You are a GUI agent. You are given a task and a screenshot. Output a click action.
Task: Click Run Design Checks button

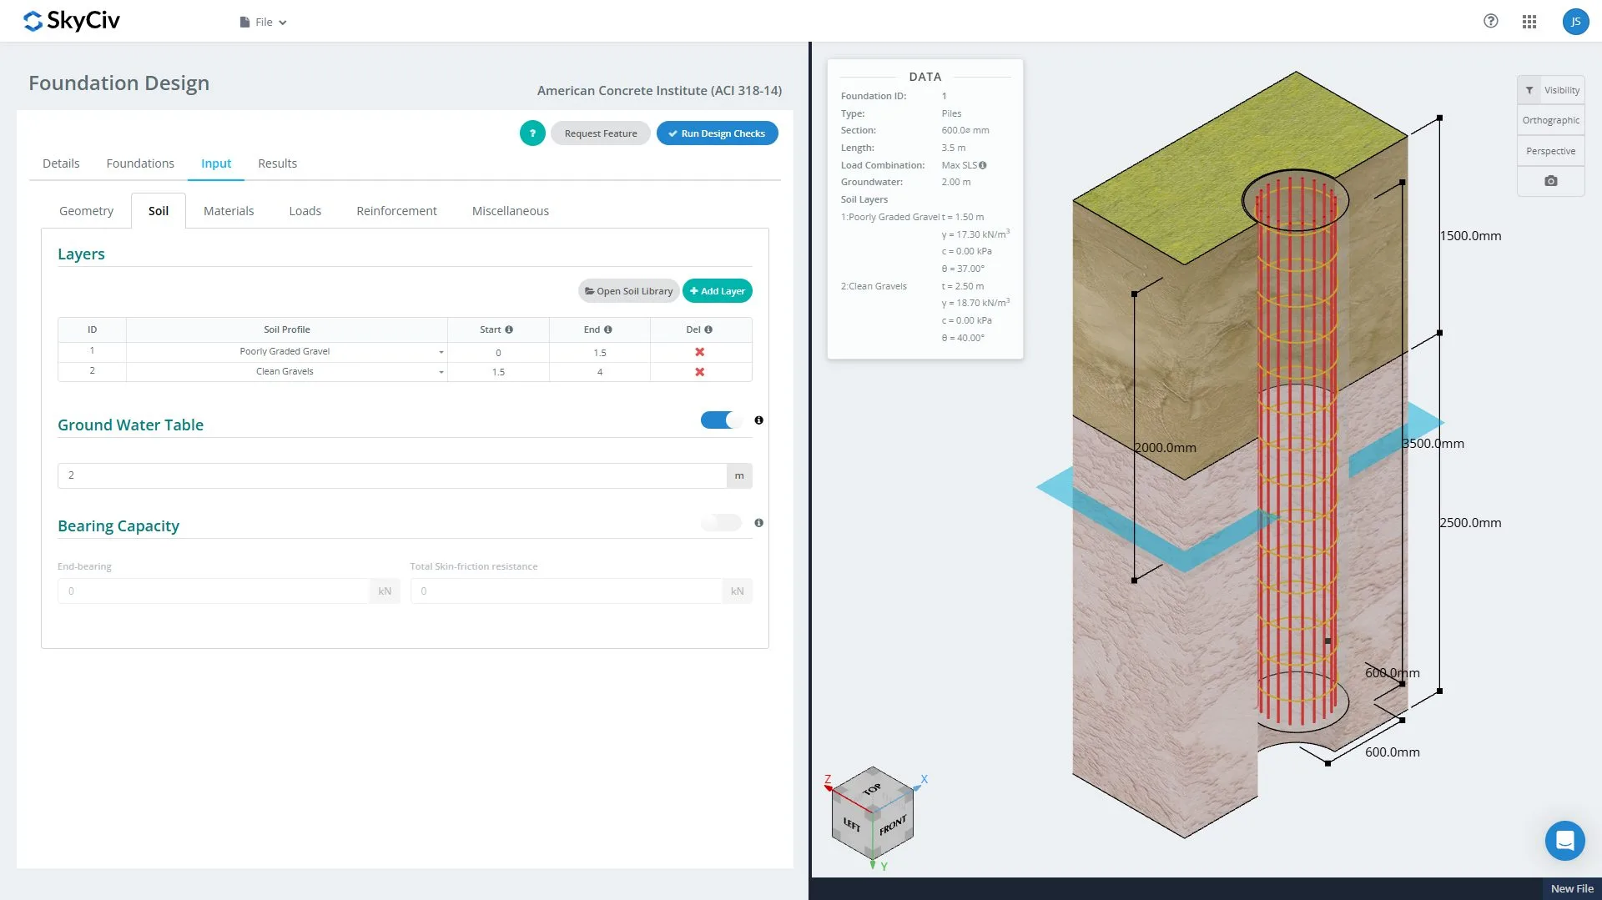717,133
